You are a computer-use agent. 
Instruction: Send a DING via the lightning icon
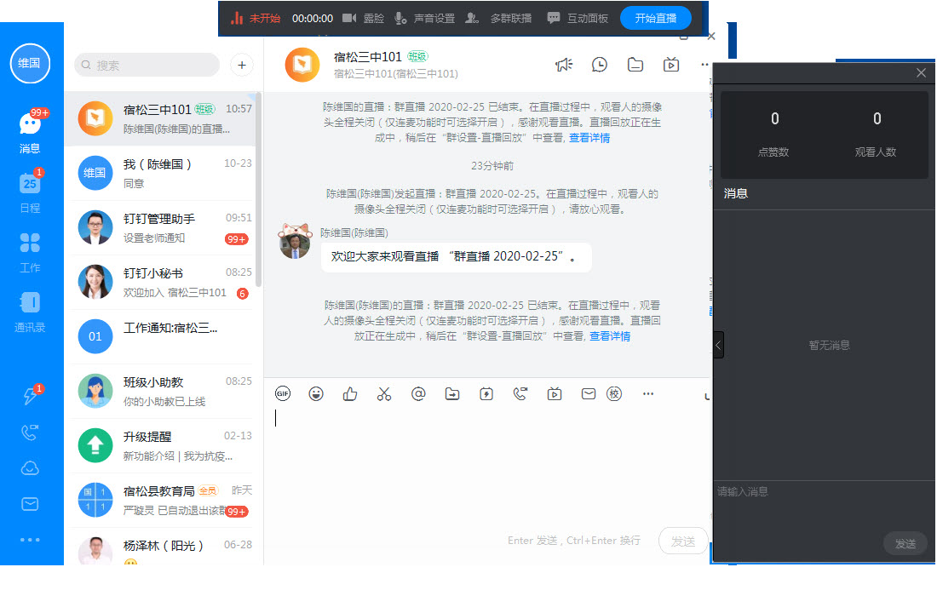coord(486,393)
